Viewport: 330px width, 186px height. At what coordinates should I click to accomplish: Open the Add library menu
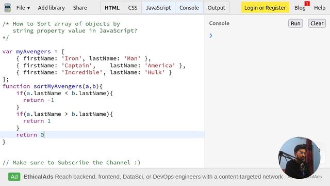pyautogui.click(x=52, y=8)
